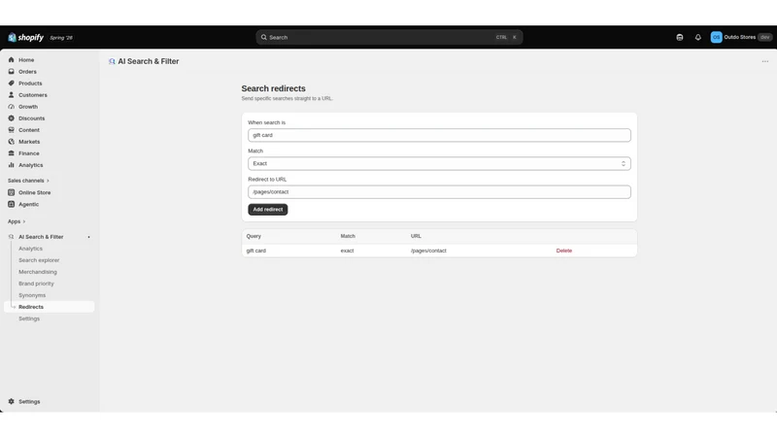The height and width of the screenshot is (437, 777).
Task: Open the Orders icon in sidebar
Action: pos(12,71)
